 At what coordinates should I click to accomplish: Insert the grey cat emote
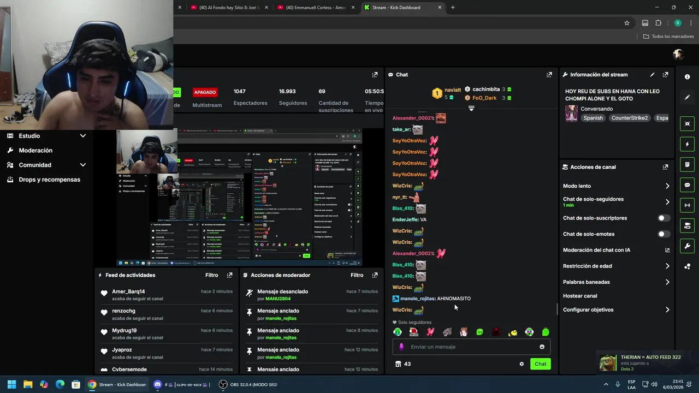coord(447,332)
